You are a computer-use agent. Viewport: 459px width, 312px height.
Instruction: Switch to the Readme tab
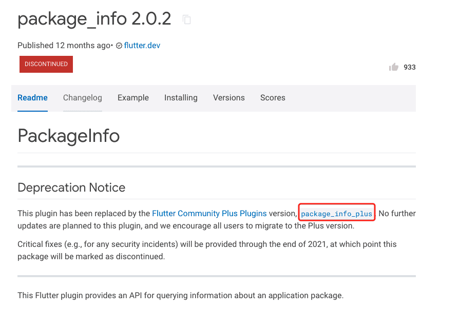[32, 98]
